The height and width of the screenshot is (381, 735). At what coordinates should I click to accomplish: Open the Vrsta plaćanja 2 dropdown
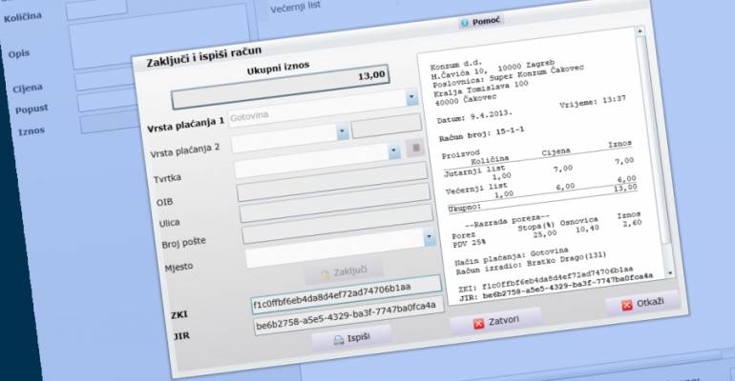393,151
